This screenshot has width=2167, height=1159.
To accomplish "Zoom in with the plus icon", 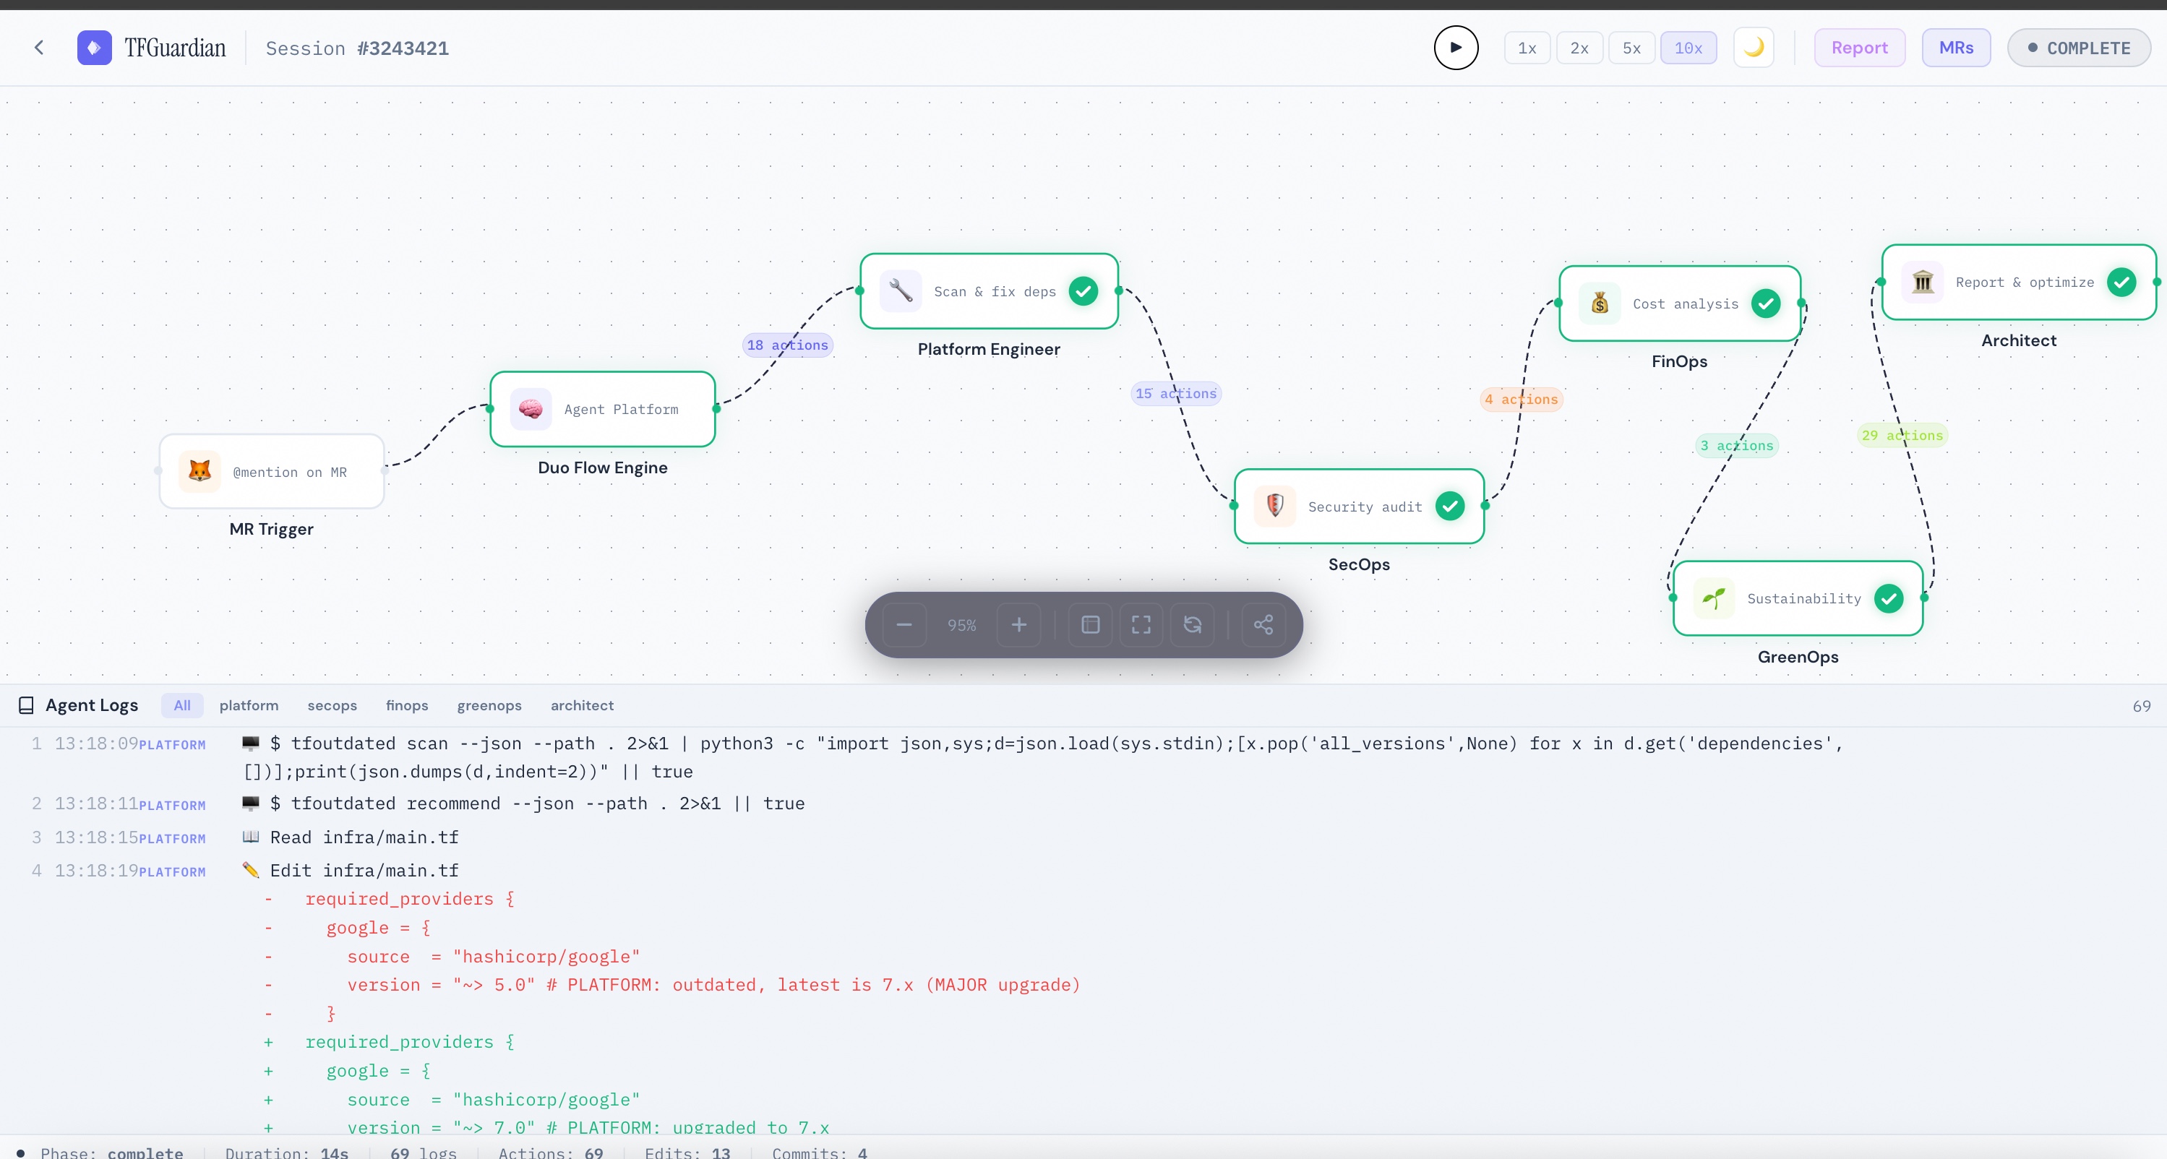I will click(x=1018, y=625).
